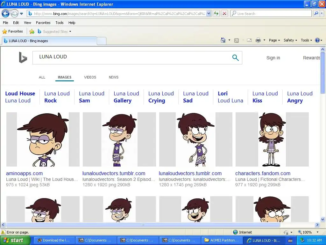Click the aminoapps.com source link
The image size is (326, 245).
(x=24, y=173)
